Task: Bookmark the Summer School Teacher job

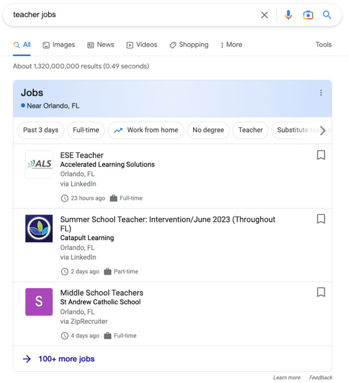Action: pos(321,219)
